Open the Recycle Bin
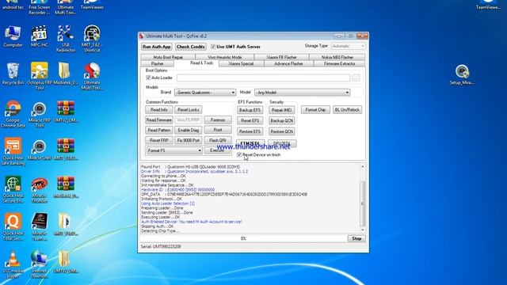507x285 pixels. point(13,74)
